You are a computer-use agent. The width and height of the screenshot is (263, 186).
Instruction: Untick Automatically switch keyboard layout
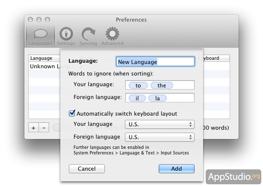click(x=72, y=113)
